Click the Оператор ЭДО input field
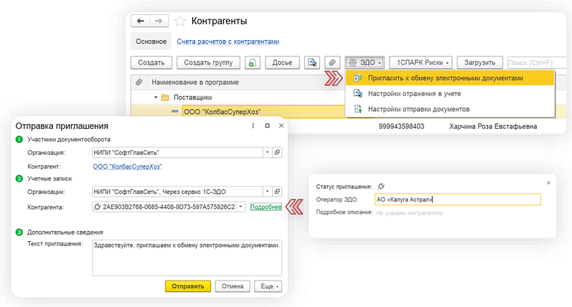Image resolution: width=572 pixels, height=307 pixels. 457,200
